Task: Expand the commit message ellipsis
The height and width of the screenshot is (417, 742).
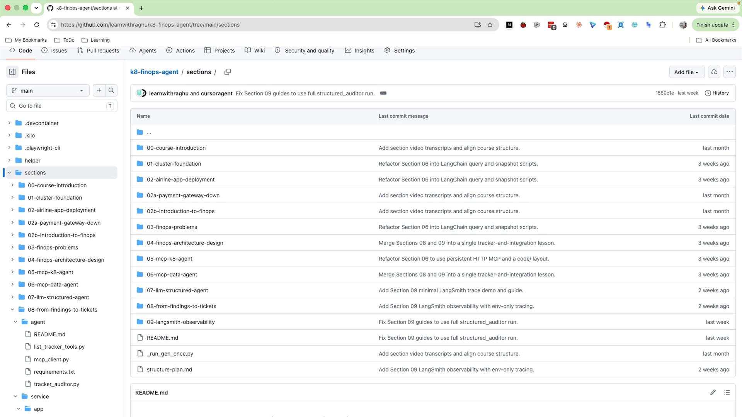Action: point(383,93)
